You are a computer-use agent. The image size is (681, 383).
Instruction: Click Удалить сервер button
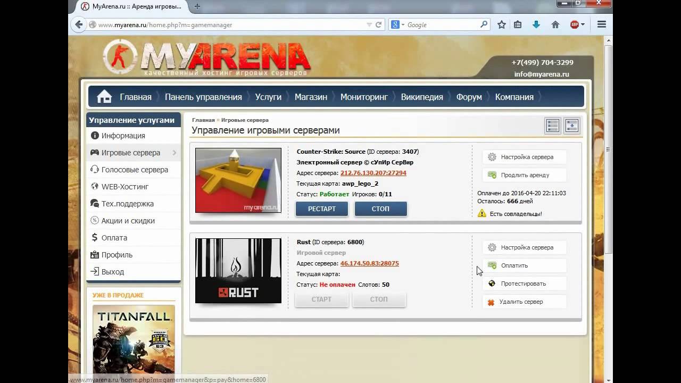click(x=524, y=302)
